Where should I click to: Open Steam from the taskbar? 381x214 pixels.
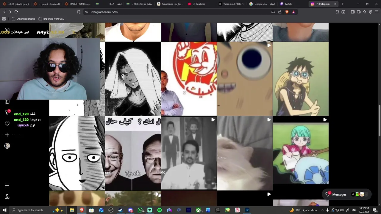click(x=121, y=210)
